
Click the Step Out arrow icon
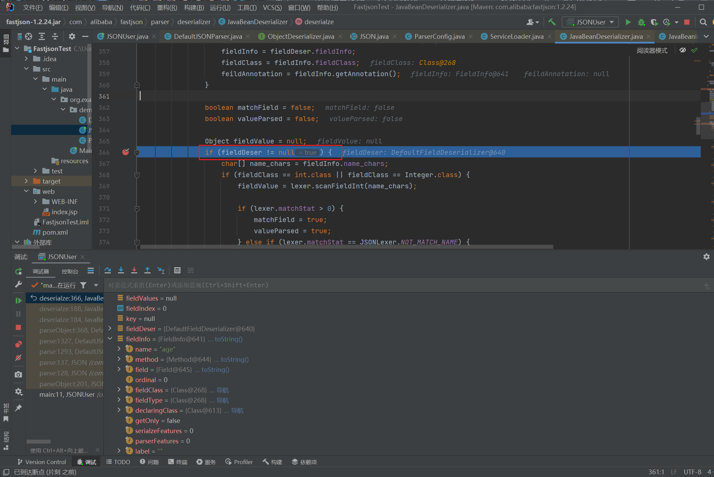(147, 270)
